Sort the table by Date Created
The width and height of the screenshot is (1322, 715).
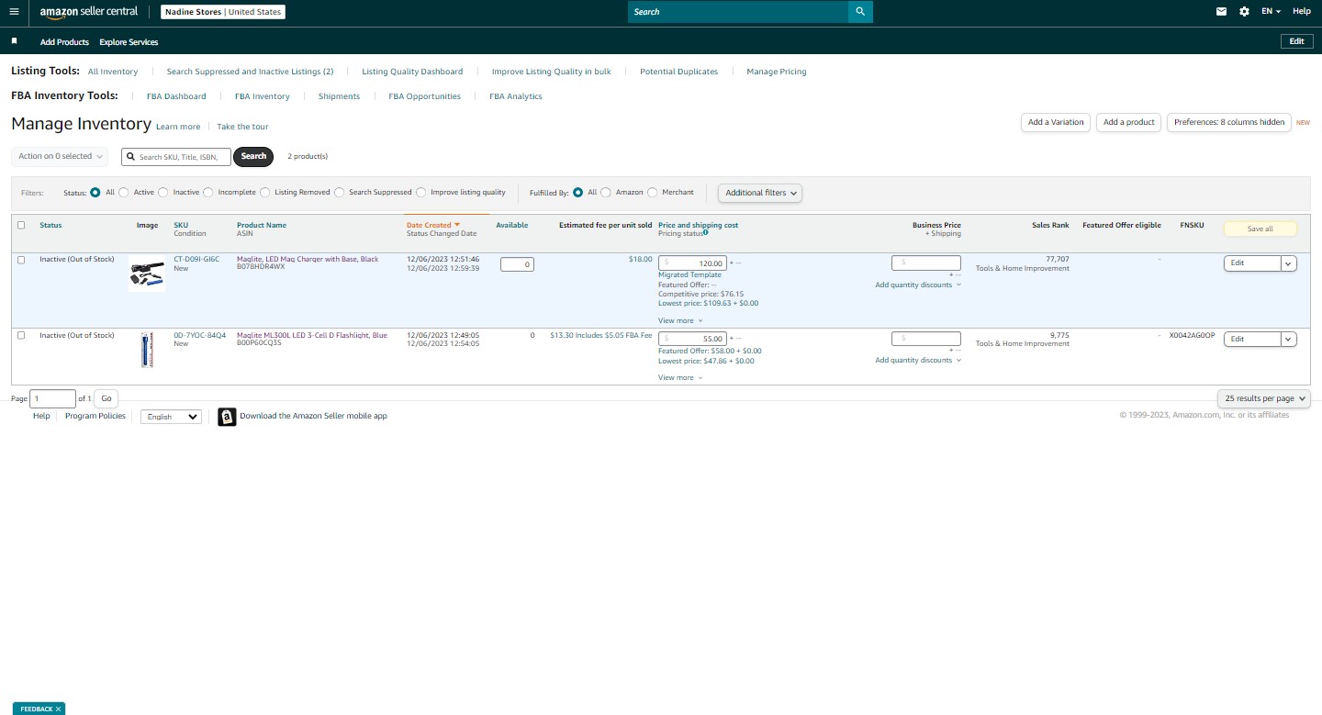tap(432, 225)
